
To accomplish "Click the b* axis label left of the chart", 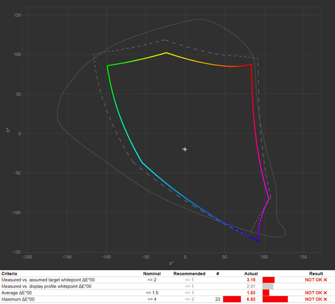I will [x=8, y=130].
